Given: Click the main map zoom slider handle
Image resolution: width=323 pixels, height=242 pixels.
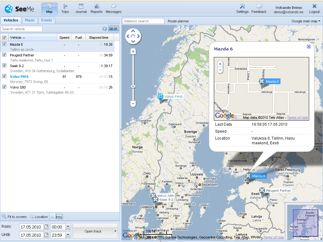Looking at the screenshot, I should point(133,86).
